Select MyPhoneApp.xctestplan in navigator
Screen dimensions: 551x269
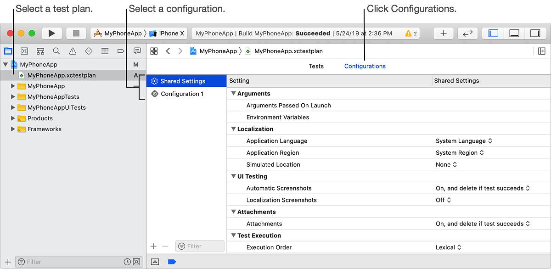(62, 75)
